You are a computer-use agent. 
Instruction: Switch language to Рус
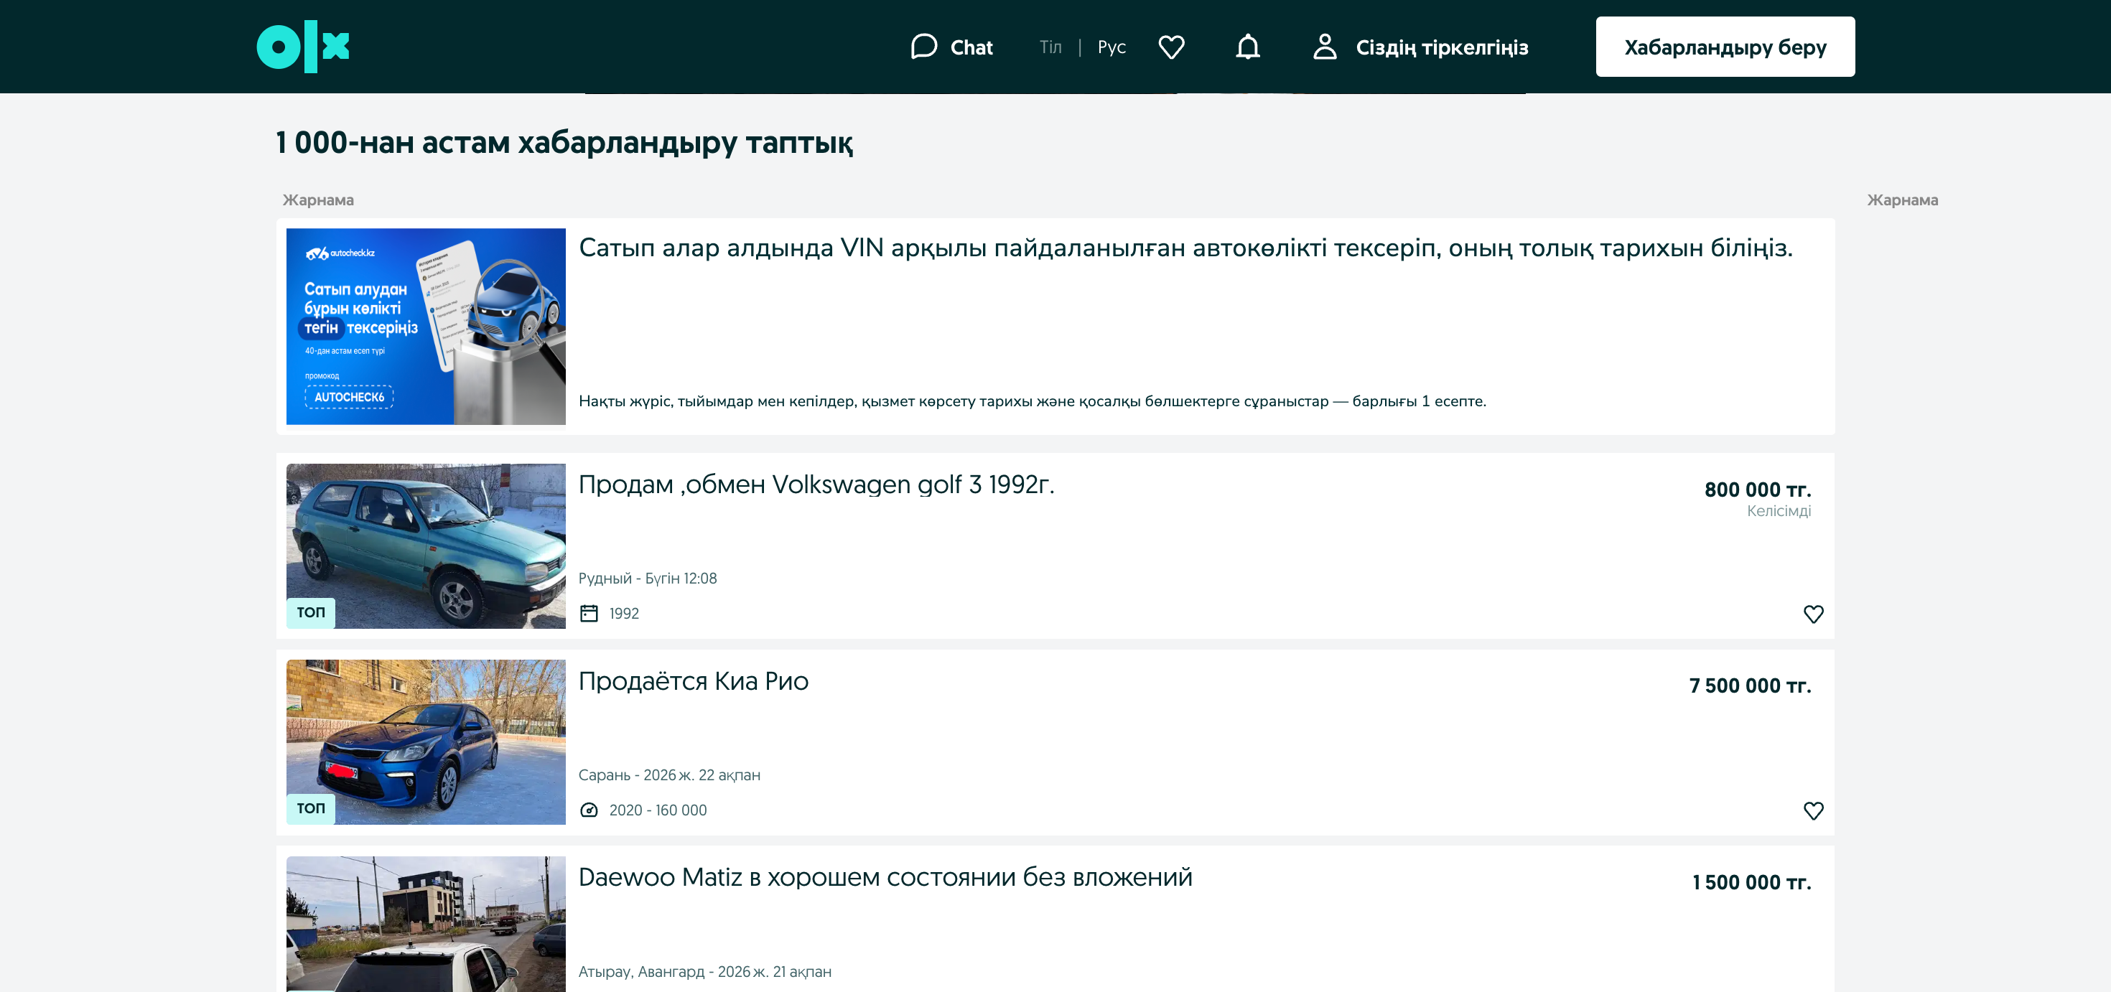click(1112, 47)
